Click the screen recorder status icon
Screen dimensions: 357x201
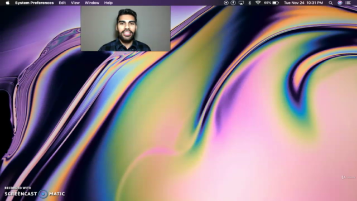(x=226, y=3)
